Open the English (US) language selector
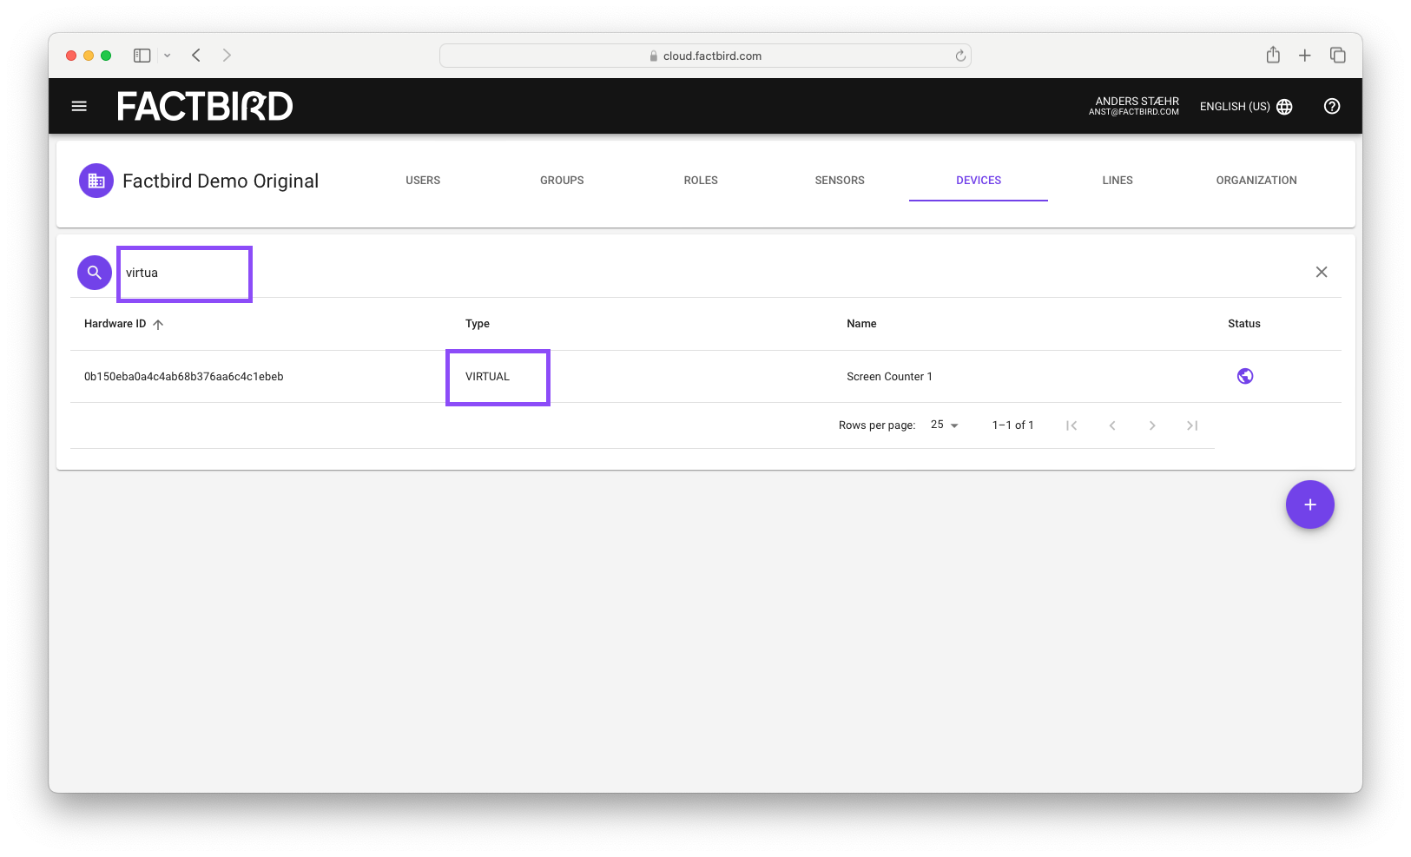This screenshot has width=1411, height=857. point(1247,107)
